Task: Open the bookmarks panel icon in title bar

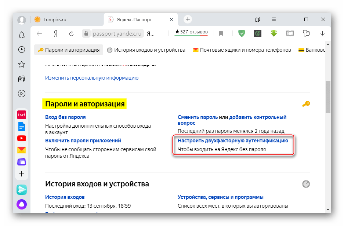Action: click(258, 19)
